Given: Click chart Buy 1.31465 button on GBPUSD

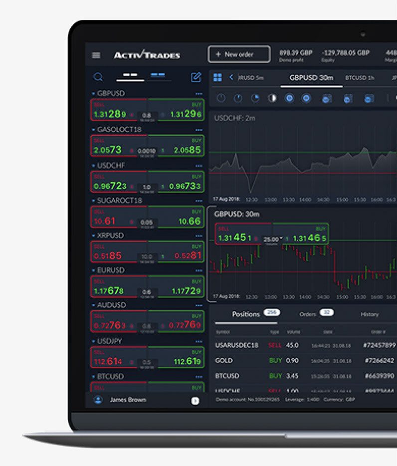Looking at the screenshot, I should coord(300,234).
